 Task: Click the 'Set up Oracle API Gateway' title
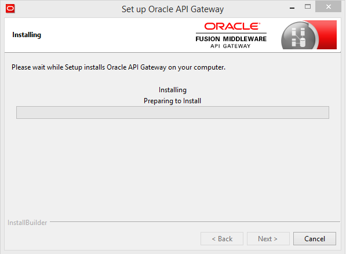173,9
